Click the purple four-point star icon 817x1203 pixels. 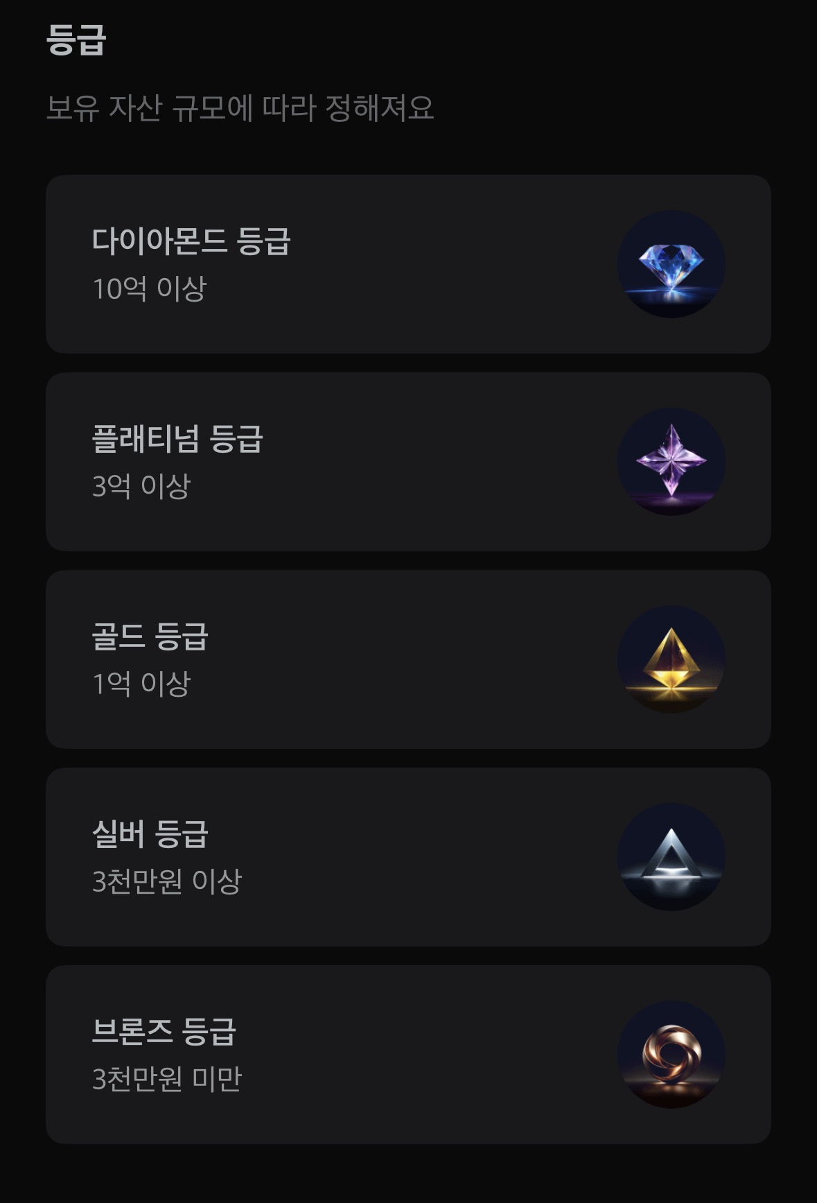(671, 462)
